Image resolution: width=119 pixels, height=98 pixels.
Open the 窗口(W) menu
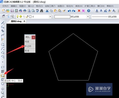[x=101, y=6]
